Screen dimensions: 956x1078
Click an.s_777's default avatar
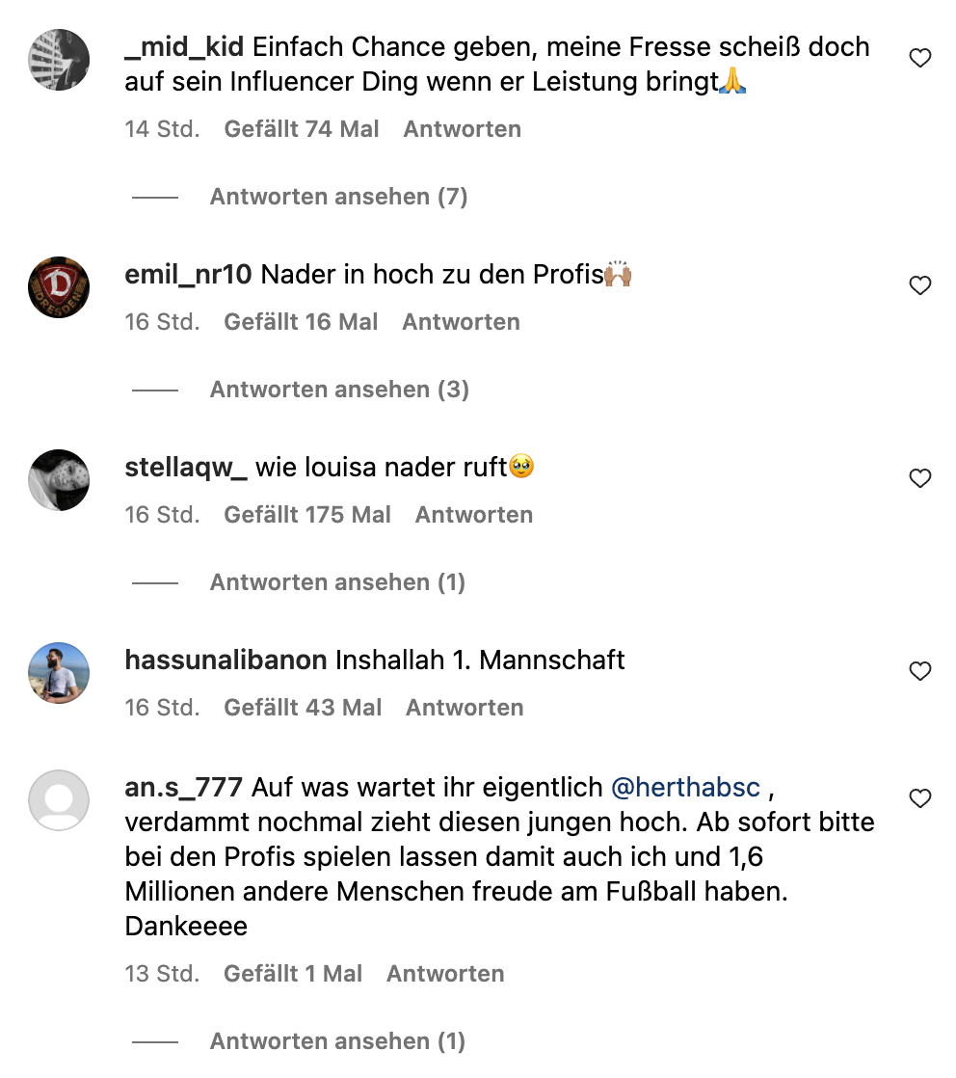click(59, 799)
